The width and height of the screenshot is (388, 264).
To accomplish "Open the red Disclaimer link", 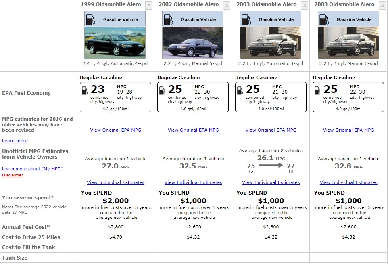I will pyautogui.click(x=13, y=175).
